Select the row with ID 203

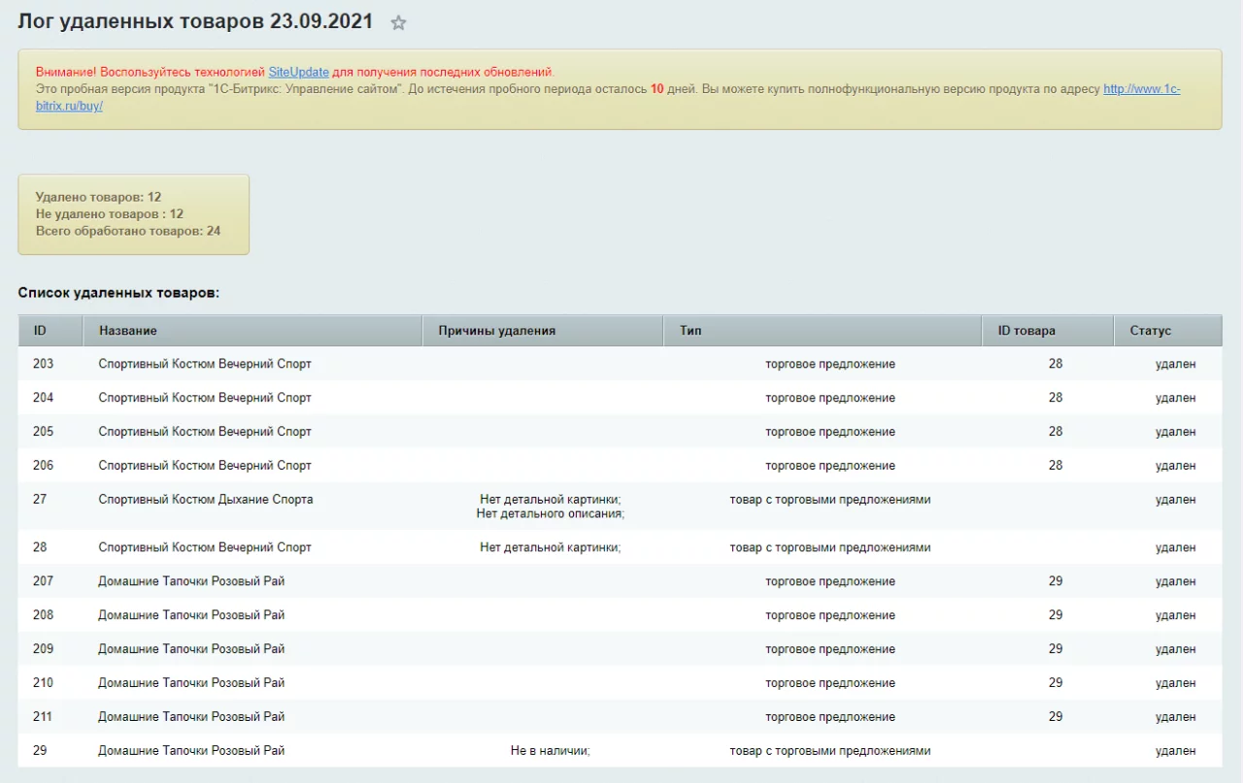pyautogui.click(x=43, y=364)
